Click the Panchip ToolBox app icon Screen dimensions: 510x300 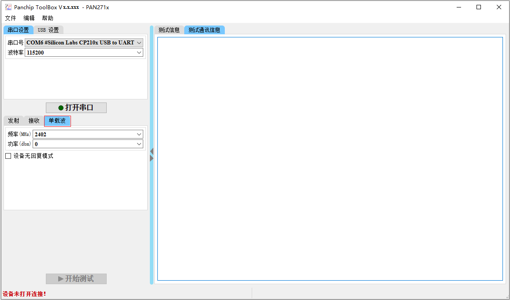click(8, 7)
